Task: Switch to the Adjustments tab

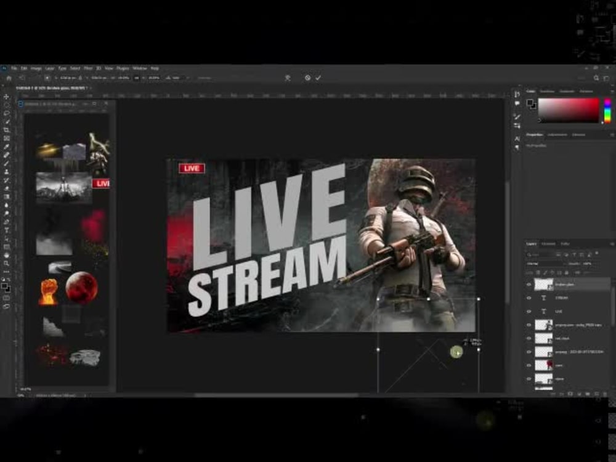Action: (x=557, y=135)
